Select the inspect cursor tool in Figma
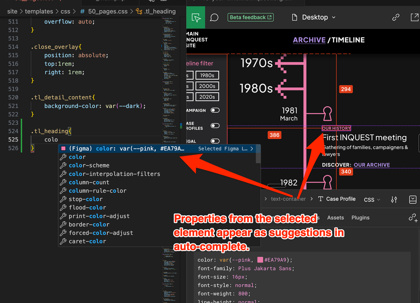 pyautogui.click(x=196, y=18)
